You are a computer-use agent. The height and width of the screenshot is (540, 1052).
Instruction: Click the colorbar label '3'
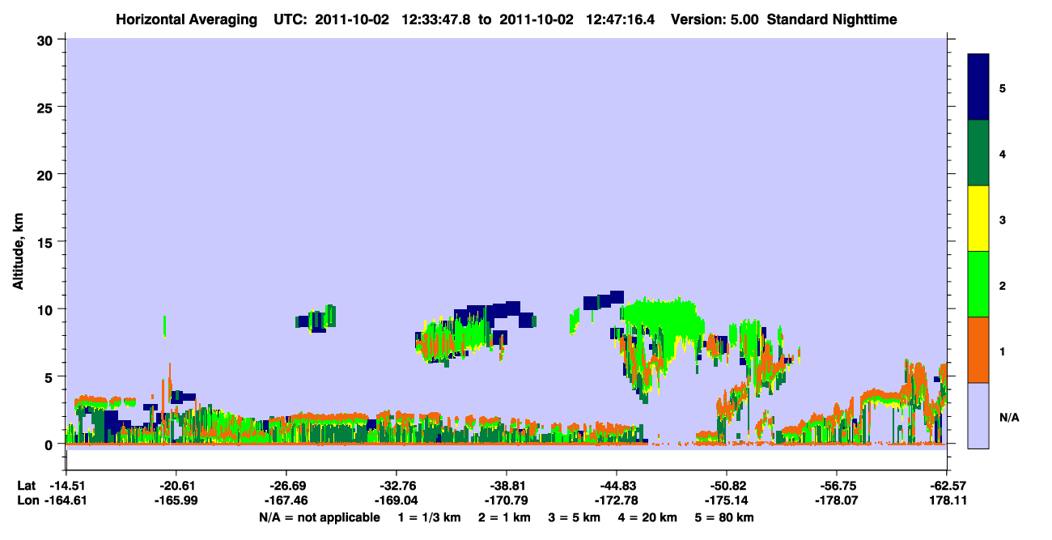coord(1003,219)
